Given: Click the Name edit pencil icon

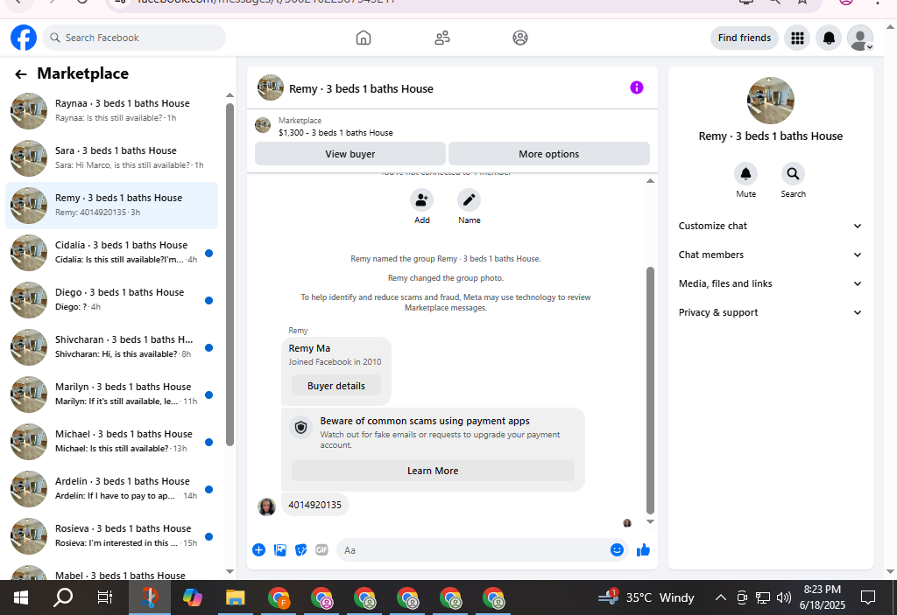Looking at the screenshot, I should pyautogui.click(x=470, y=200).
